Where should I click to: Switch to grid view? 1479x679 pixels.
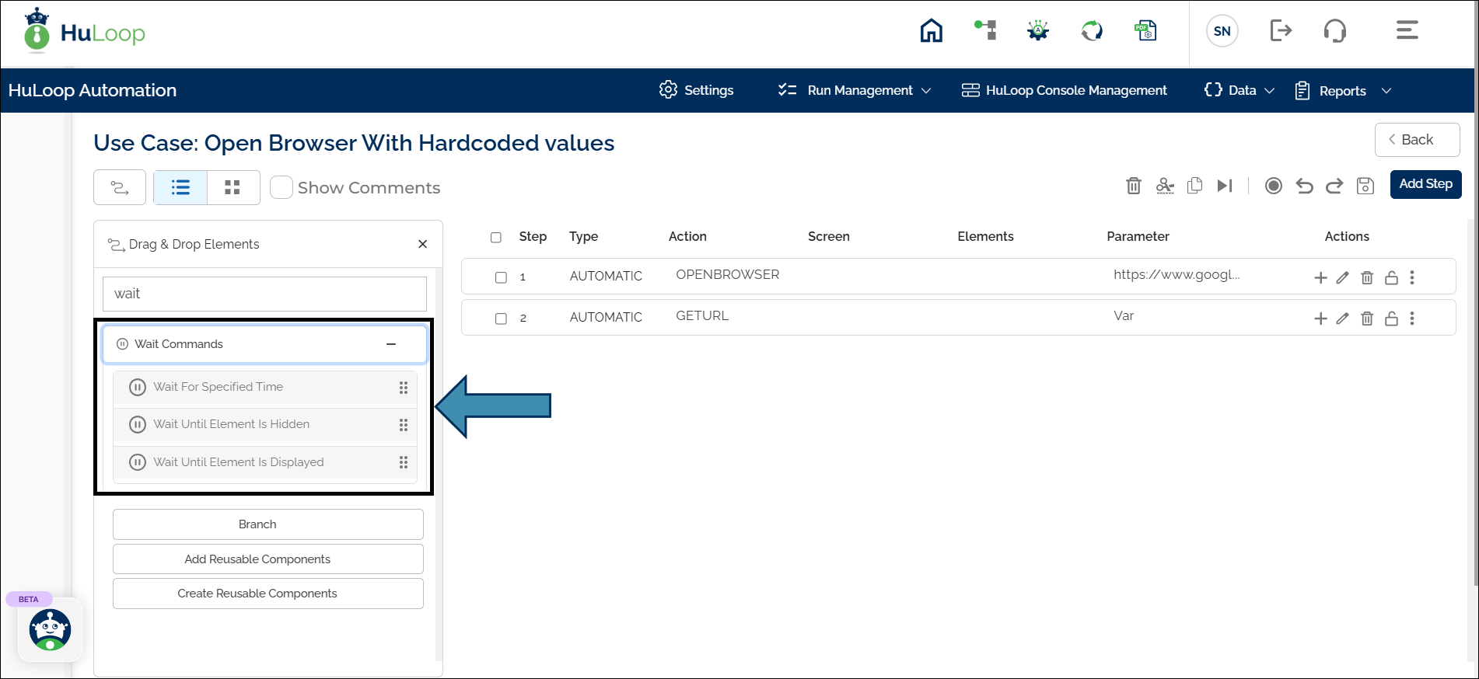[x=233, y=187]
